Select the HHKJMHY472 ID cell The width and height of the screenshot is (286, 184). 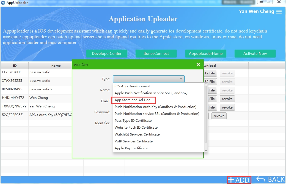[x=15, y=99]
